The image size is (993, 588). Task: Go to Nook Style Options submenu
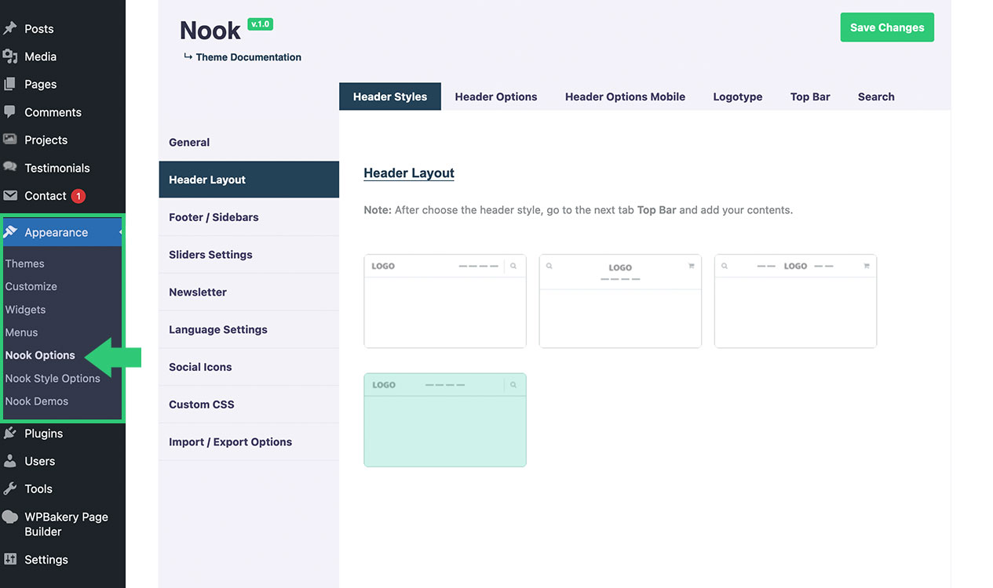[53, 379]
